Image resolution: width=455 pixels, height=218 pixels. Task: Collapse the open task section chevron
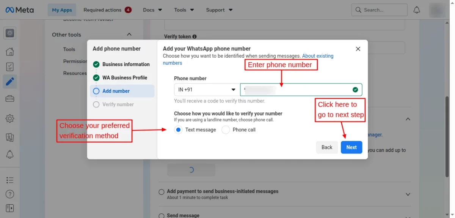(408, 119)
